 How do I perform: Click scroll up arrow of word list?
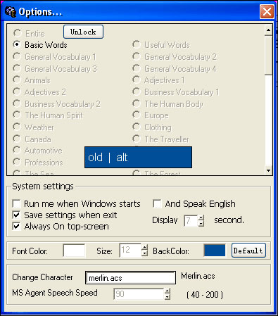point(269,30)
